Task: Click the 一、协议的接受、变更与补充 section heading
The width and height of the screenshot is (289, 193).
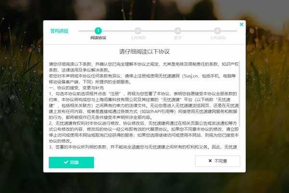Action: (76, 88)
